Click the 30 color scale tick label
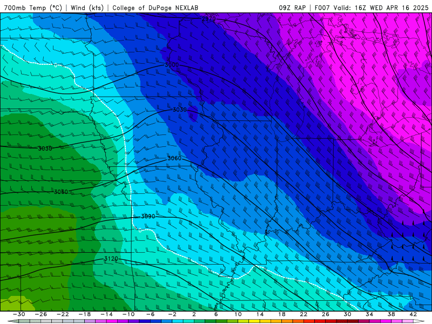 tap(347, 314)
